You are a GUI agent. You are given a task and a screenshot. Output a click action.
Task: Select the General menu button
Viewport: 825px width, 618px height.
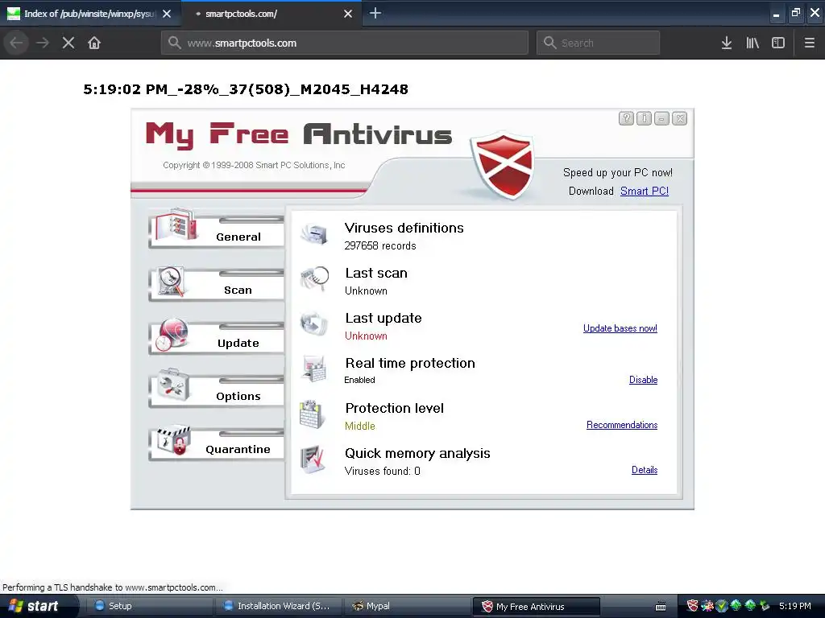217,232
